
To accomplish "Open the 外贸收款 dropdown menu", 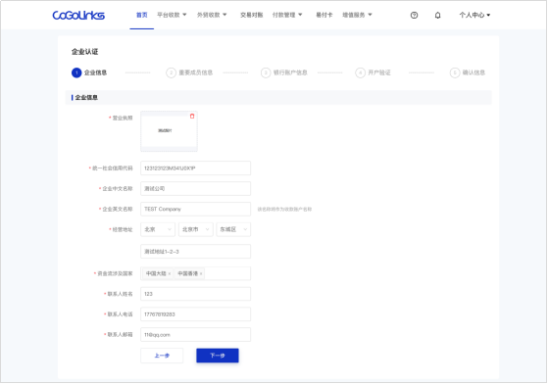I will point(212,15).
